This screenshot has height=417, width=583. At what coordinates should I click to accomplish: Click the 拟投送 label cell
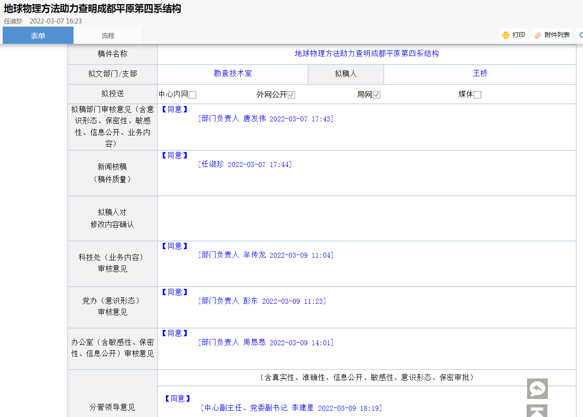(x=112, y=94)
